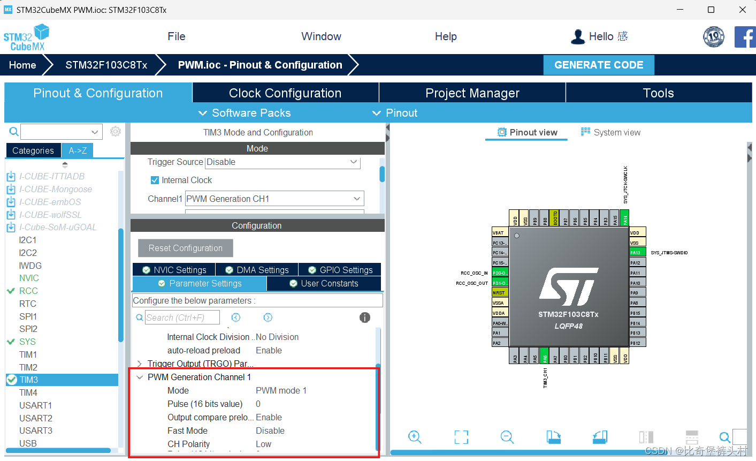
Task: Click the vertical split view icon
Action: click(646, 437)
